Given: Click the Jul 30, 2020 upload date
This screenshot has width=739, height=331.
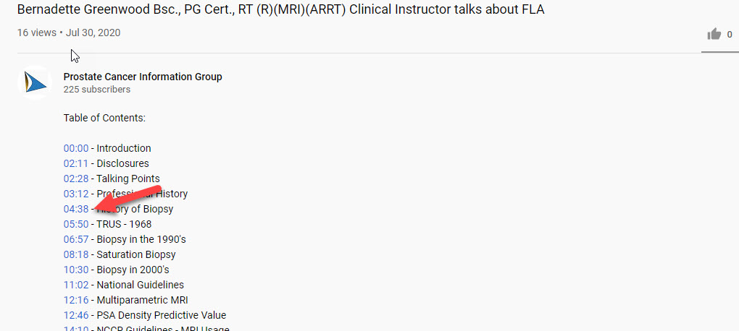Looking at the screenshot, I should [x=93, y=33].
